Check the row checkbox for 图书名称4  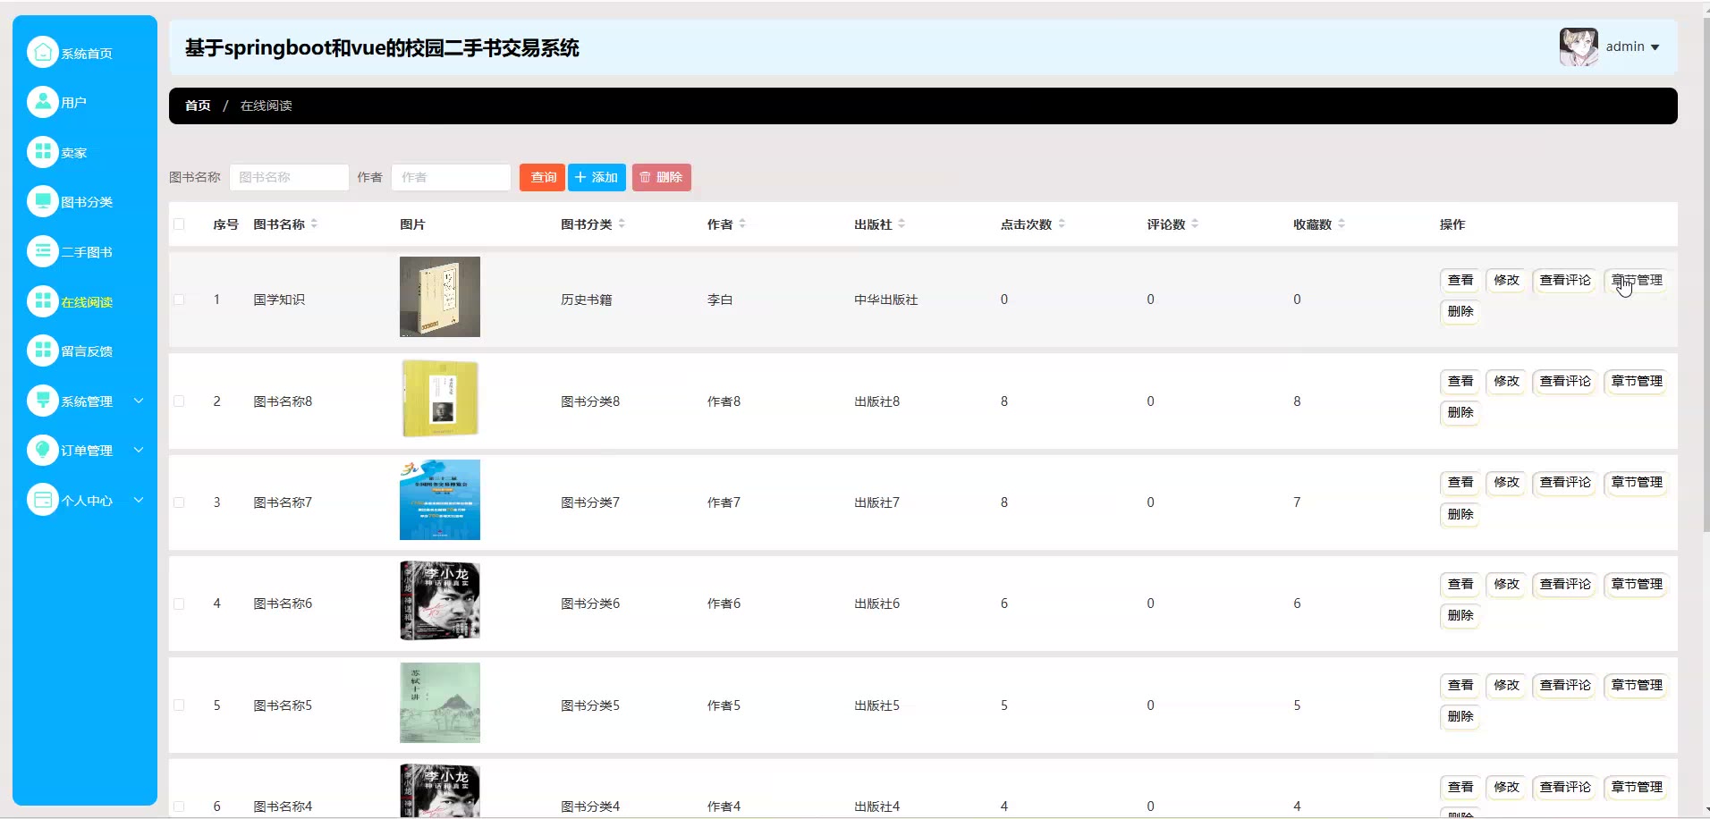(179, 806)
